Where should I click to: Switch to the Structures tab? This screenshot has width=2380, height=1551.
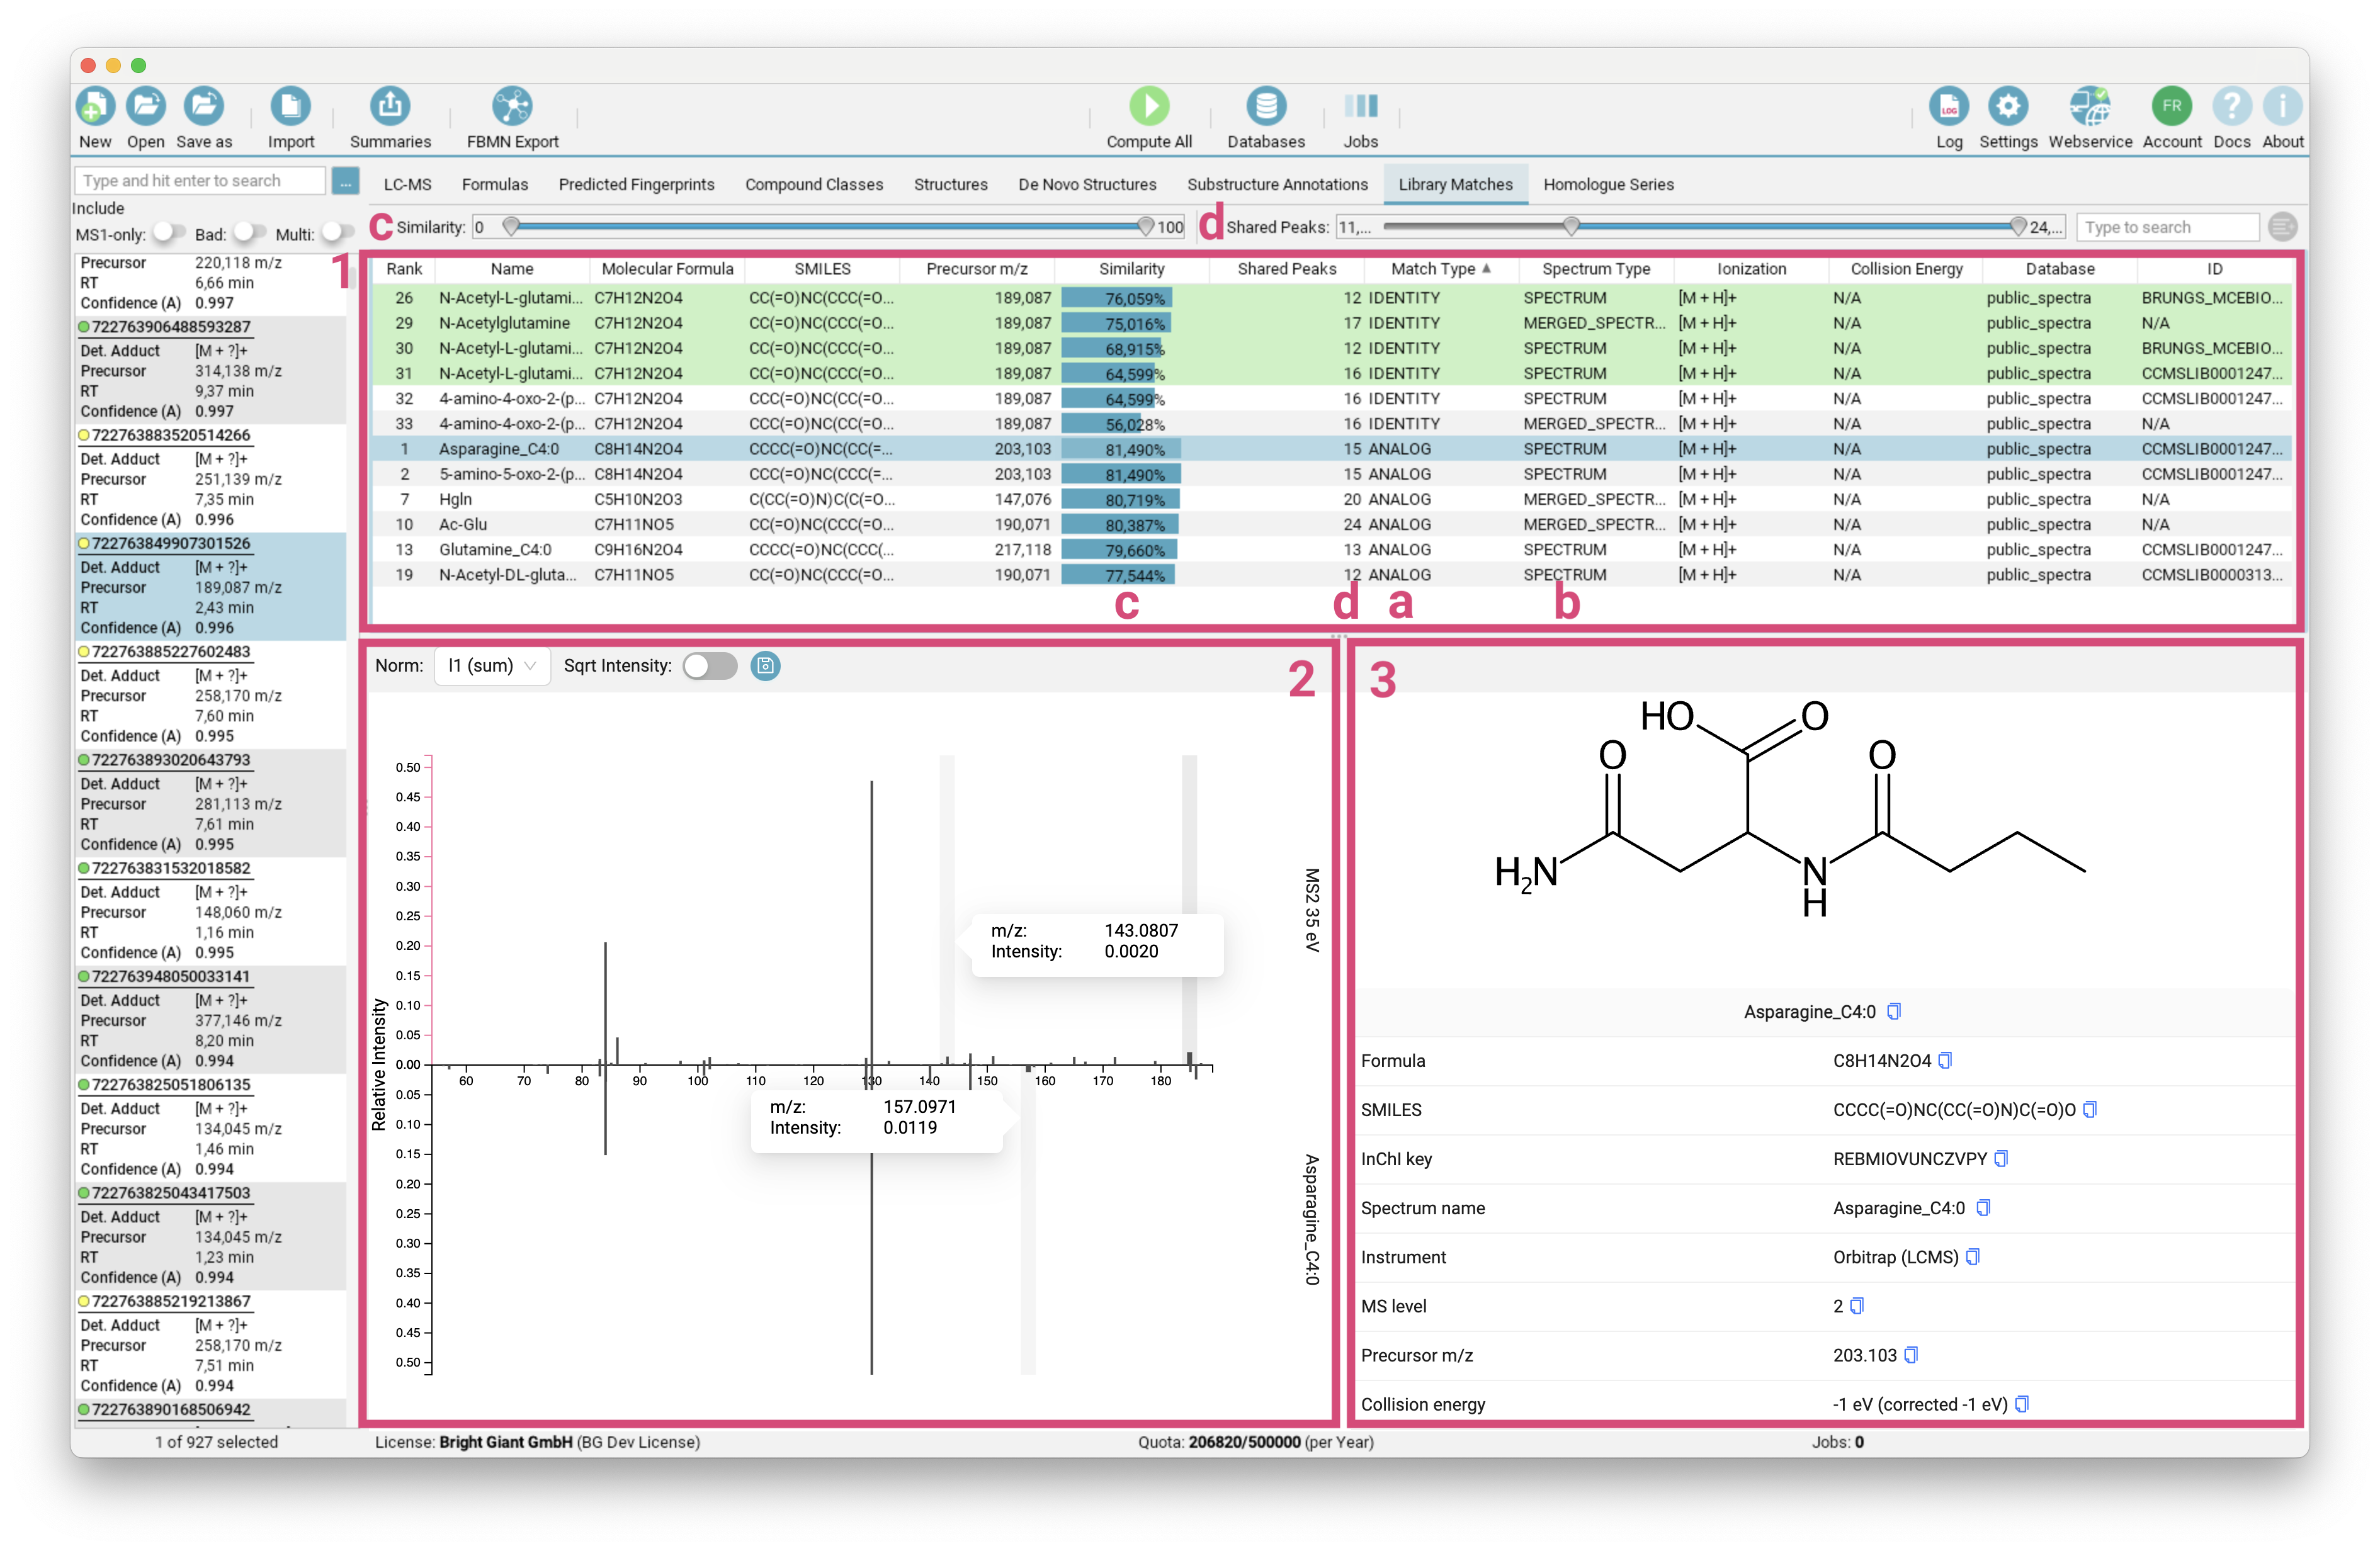pos(950,185)
